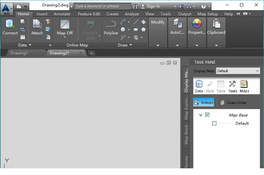
Task: Toggle the Map Base checkbox
Action: pos(207,115)
